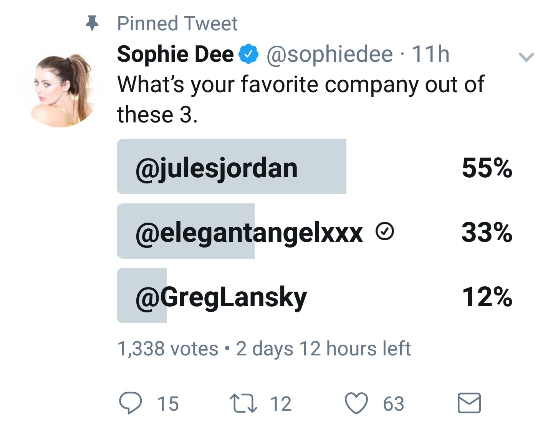Select the retweet icon
This screenshot has height=431, width=553.
coord(242,403)
